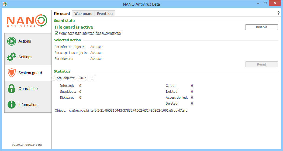Click the 'Infected:' statistics label
The width and height of the screenshot is (283, 151).
click(67, 86)
